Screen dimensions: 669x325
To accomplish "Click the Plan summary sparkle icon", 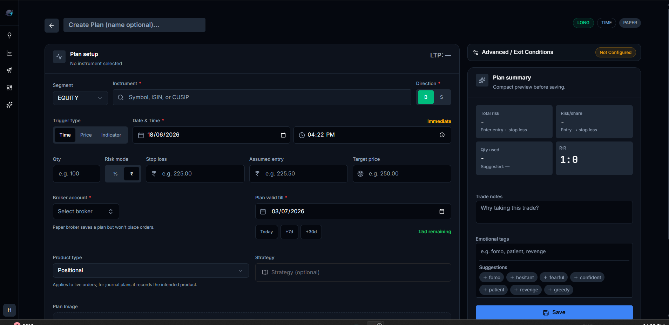I will (482, 80).
